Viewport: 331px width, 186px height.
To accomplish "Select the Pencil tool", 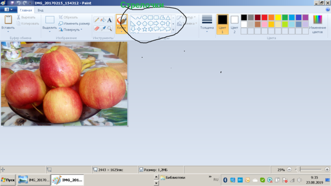I will click(96, 20).
